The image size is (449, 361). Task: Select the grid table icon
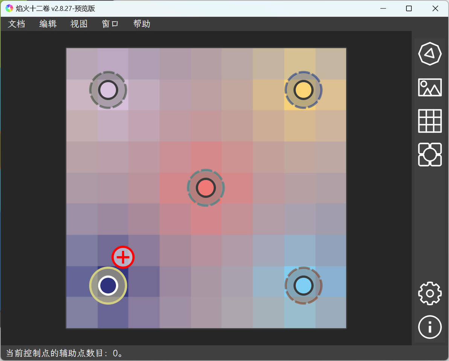(429, 121)
